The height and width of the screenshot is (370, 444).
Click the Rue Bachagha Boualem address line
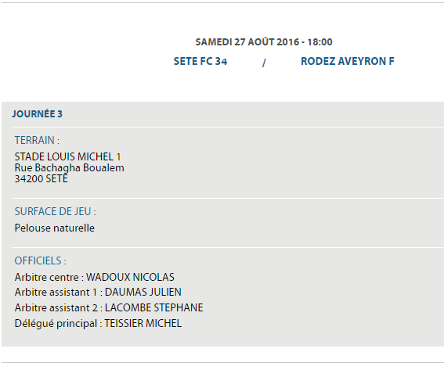point(70,168)
